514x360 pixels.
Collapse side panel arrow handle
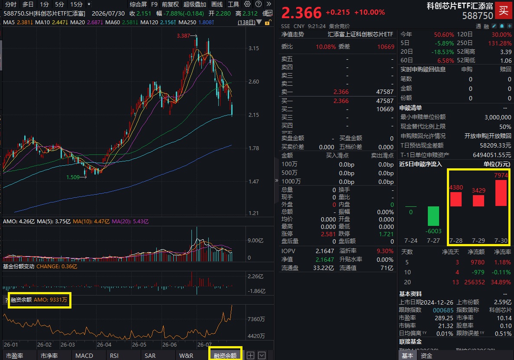click(276, 180)
